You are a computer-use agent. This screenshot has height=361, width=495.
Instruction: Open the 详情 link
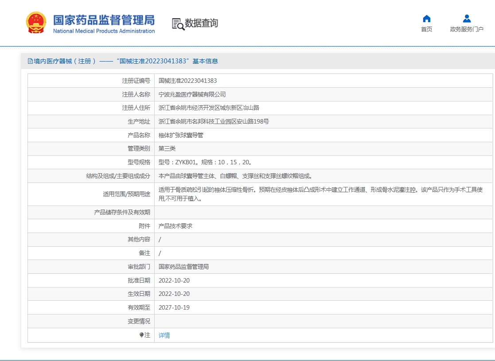164,335
